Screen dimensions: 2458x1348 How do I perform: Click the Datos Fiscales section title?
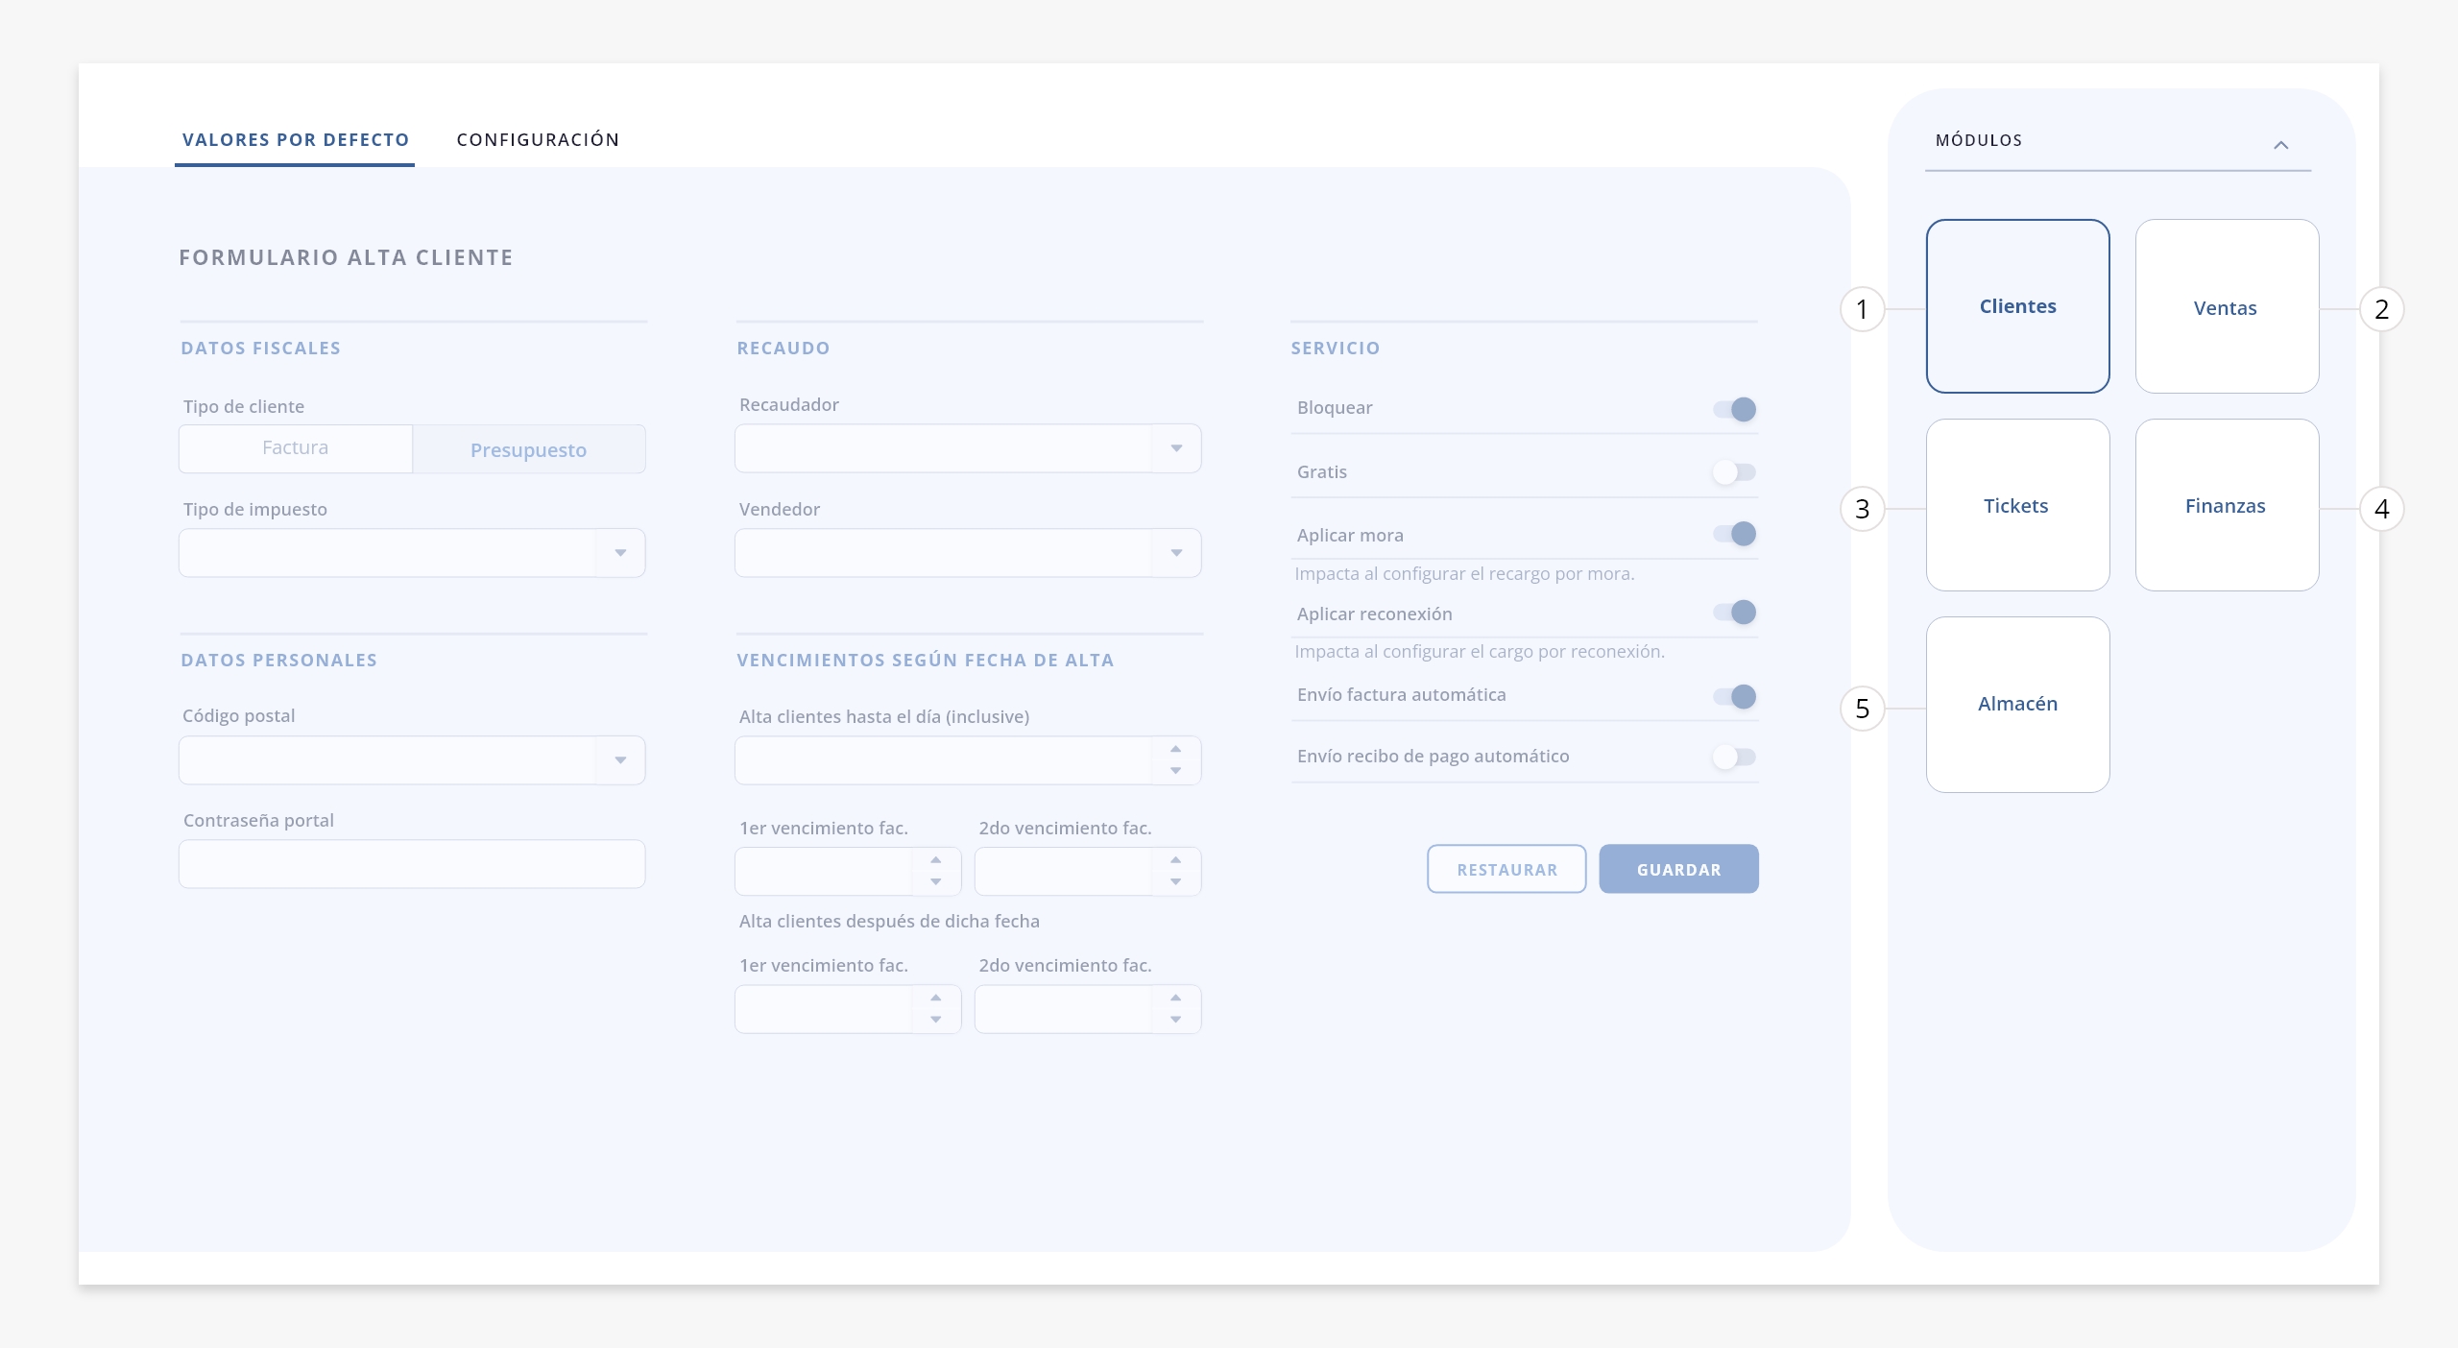(x=260, y=349)
